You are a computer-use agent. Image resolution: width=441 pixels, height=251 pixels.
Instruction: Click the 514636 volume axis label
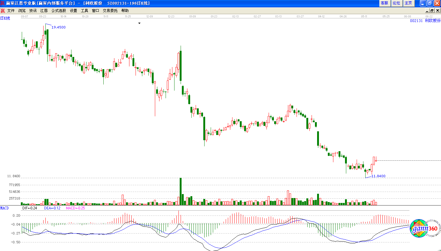tap(15, 192)
